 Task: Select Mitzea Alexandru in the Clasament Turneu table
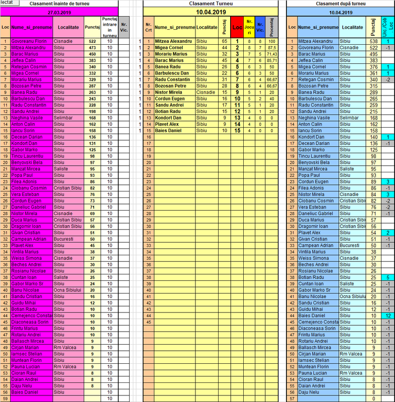174,41
